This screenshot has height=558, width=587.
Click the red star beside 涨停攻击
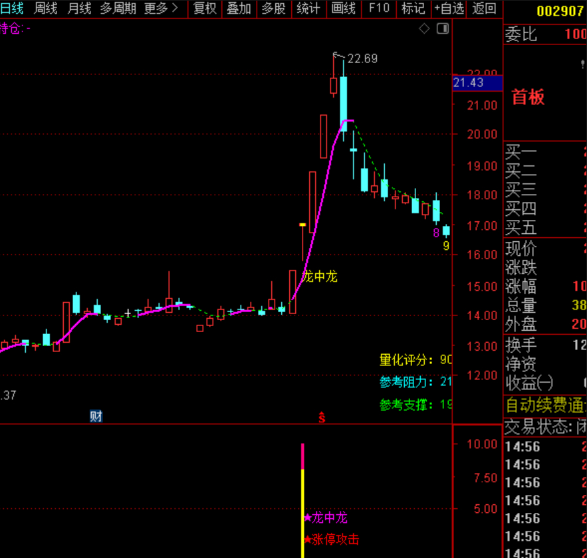(308, 539)
